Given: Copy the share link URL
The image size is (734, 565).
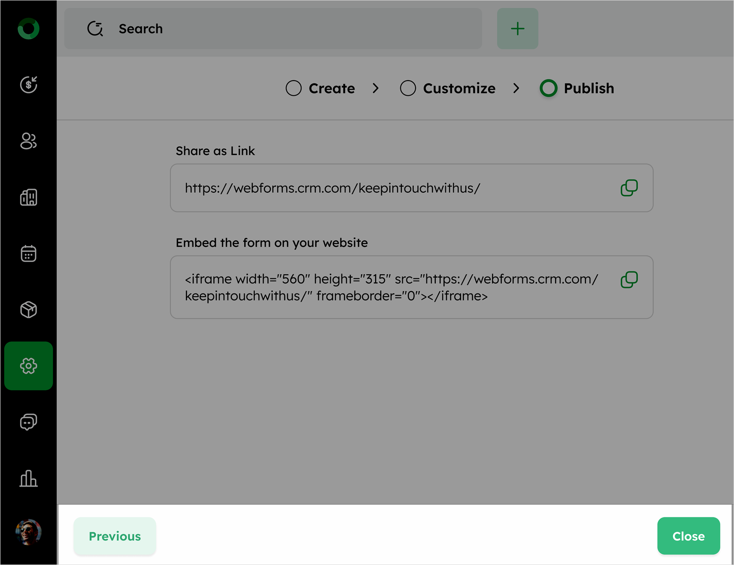Looking at the screenshot, I should pyautogui.click(x=629, y=188).
